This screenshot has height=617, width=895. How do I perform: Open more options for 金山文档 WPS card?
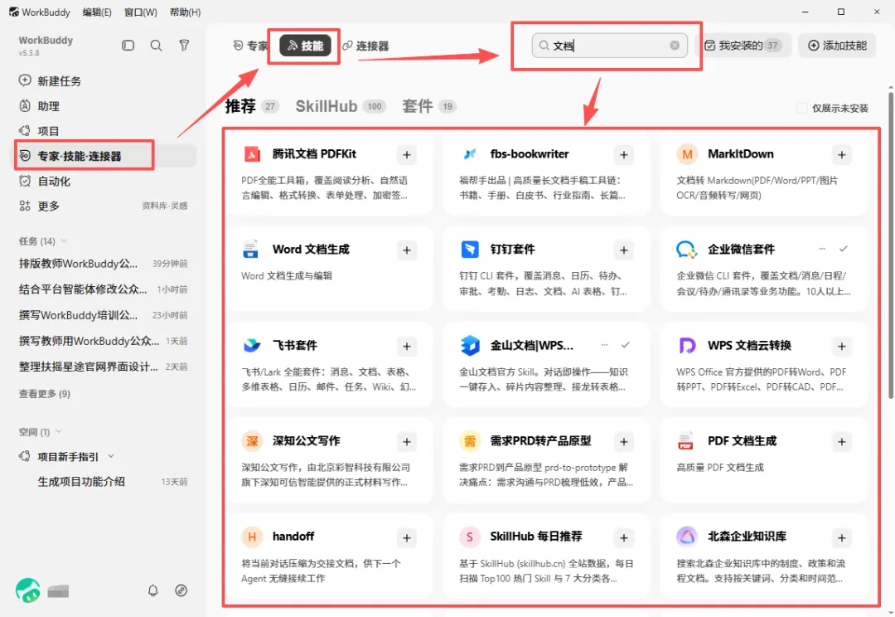pyautogui.click(x=604, y=344)
